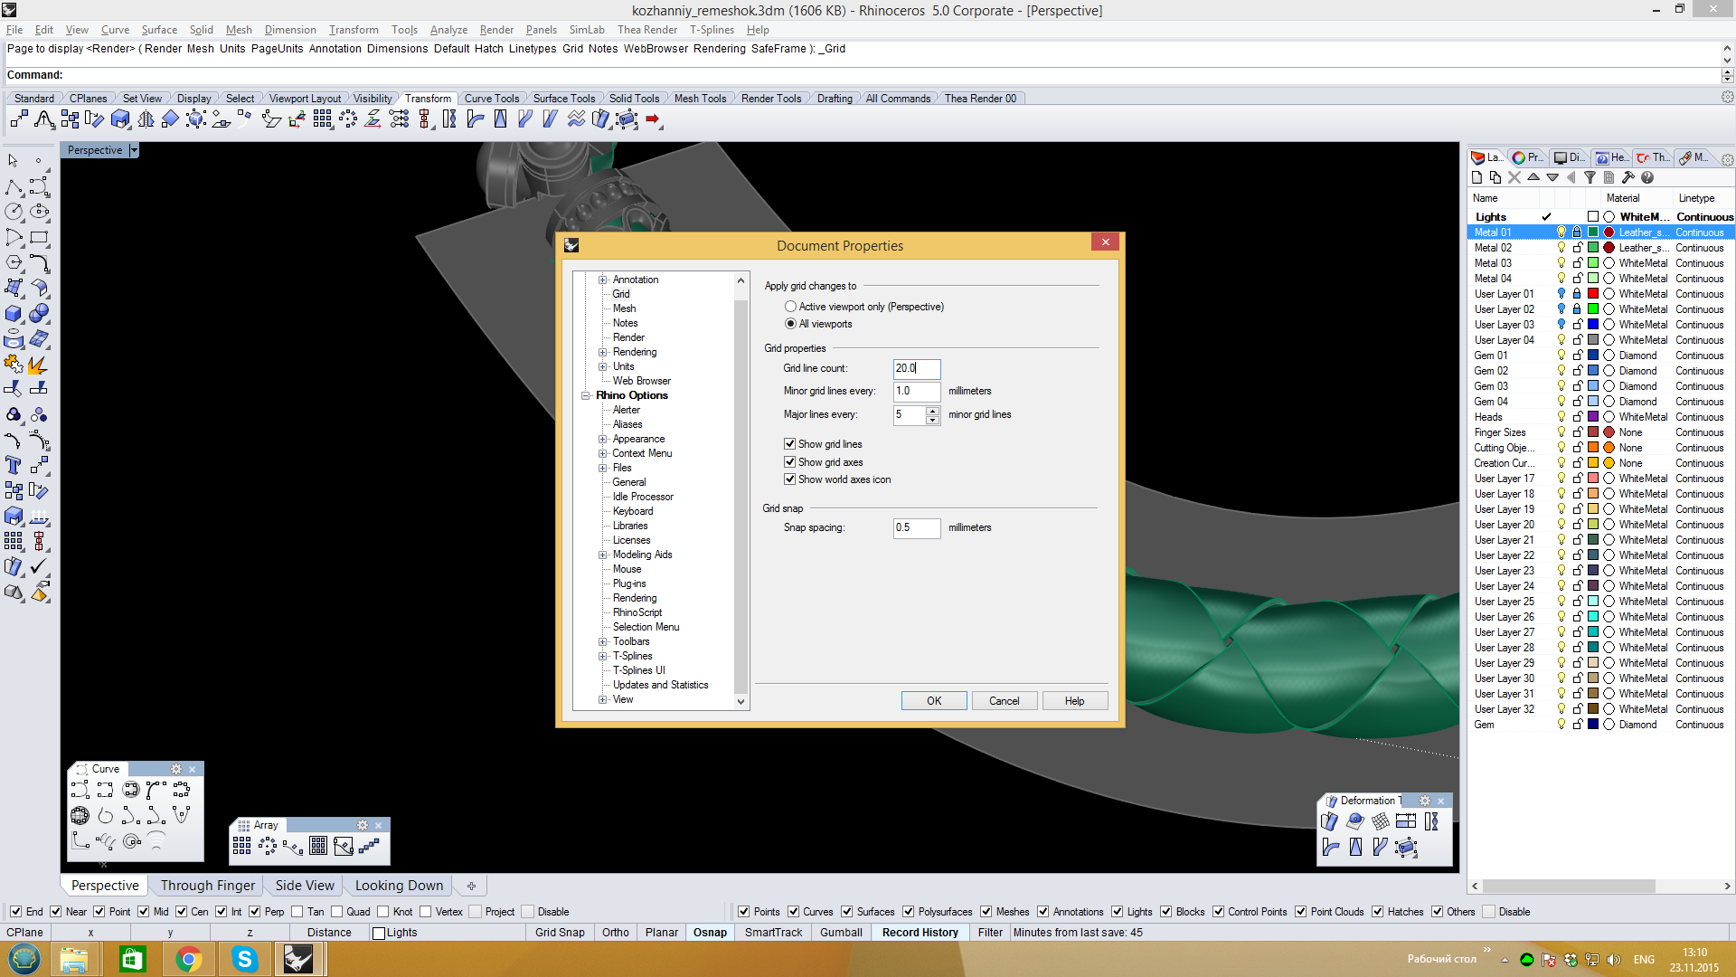Viewport: 1736px width, 977px height.
Task: Switch to the Side View viewport tab
Action: coord(305,886)
